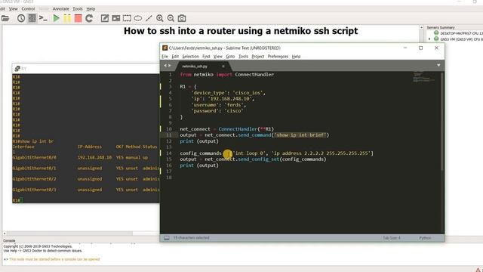Open Sublime Text Edit menu

(x=175, y=57)
